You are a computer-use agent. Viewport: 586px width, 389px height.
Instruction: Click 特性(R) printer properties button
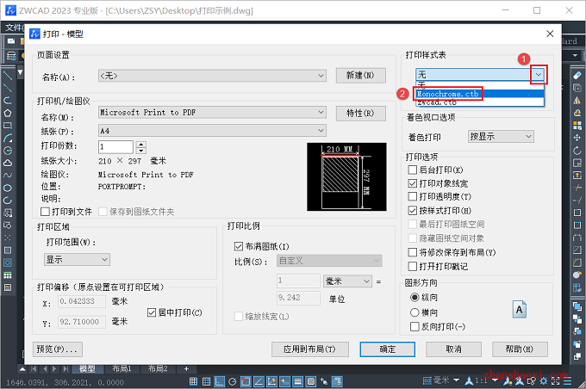tap(360, 113)
